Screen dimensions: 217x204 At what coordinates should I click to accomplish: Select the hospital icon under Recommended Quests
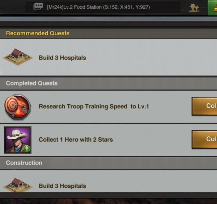click(x=18, y=57)
